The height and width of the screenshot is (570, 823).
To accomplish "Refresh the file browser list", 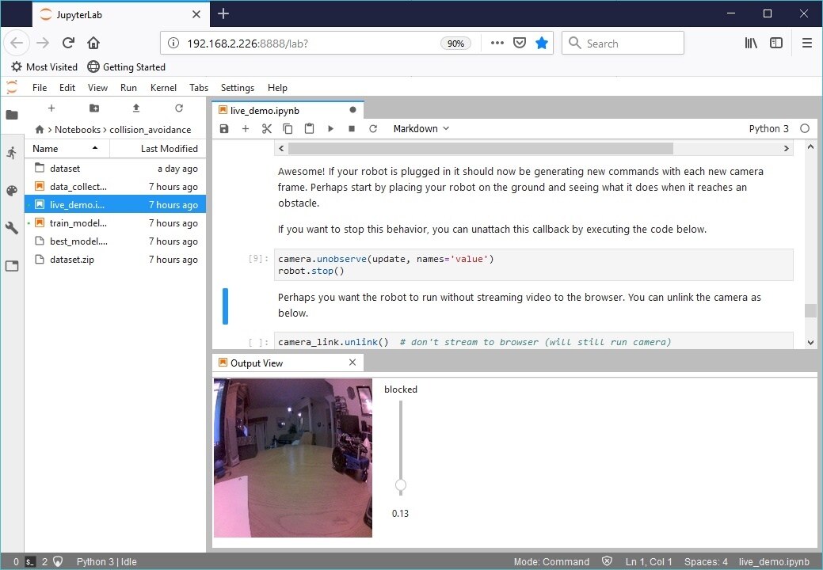I will [x=179, y=108].
